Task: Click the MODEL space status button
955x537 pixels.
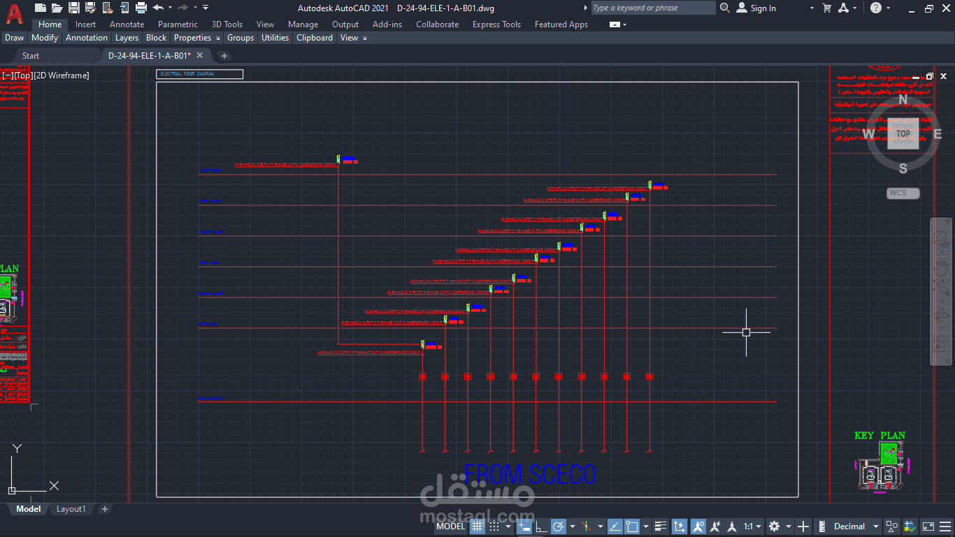Action: pyautogui.click(x=451, y=527)
